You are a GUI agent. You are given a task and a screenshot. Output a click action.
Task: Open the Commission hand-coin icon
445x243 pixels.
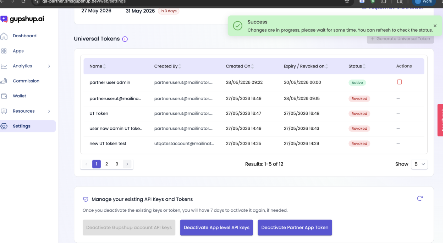click(x=4, y=81)
